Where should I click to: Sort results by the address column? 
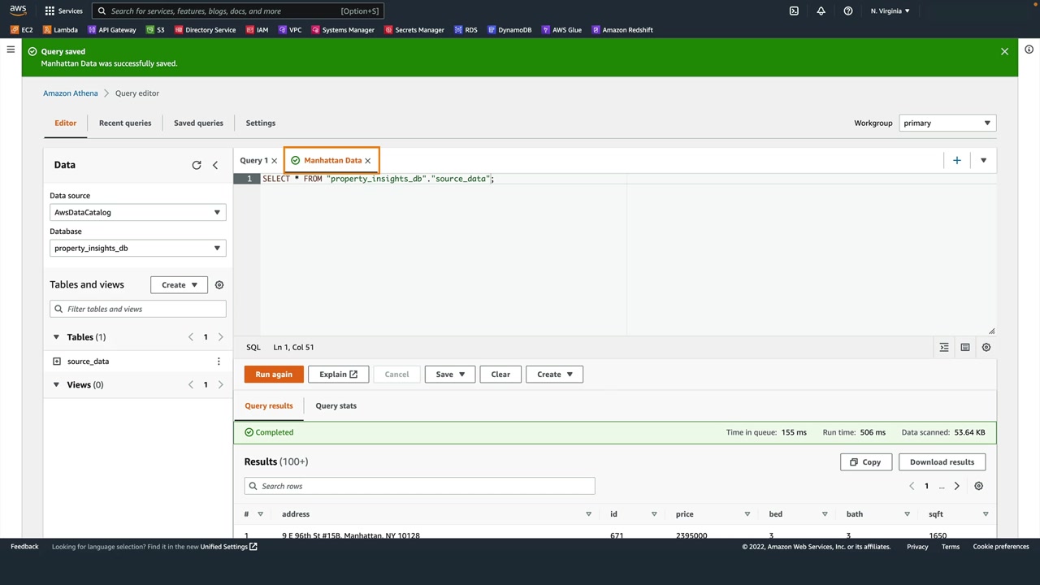click(x=588, y=514)
